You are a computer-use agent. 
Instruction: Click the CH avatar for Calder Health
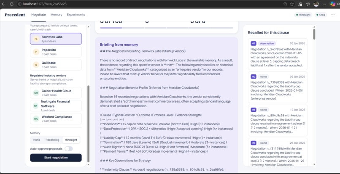(x=36, y=93)
